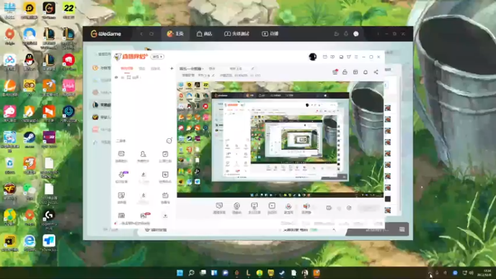Click the padlock icon in broadcast toolbar
Viewport: 496px width, 279px height.
345,72
